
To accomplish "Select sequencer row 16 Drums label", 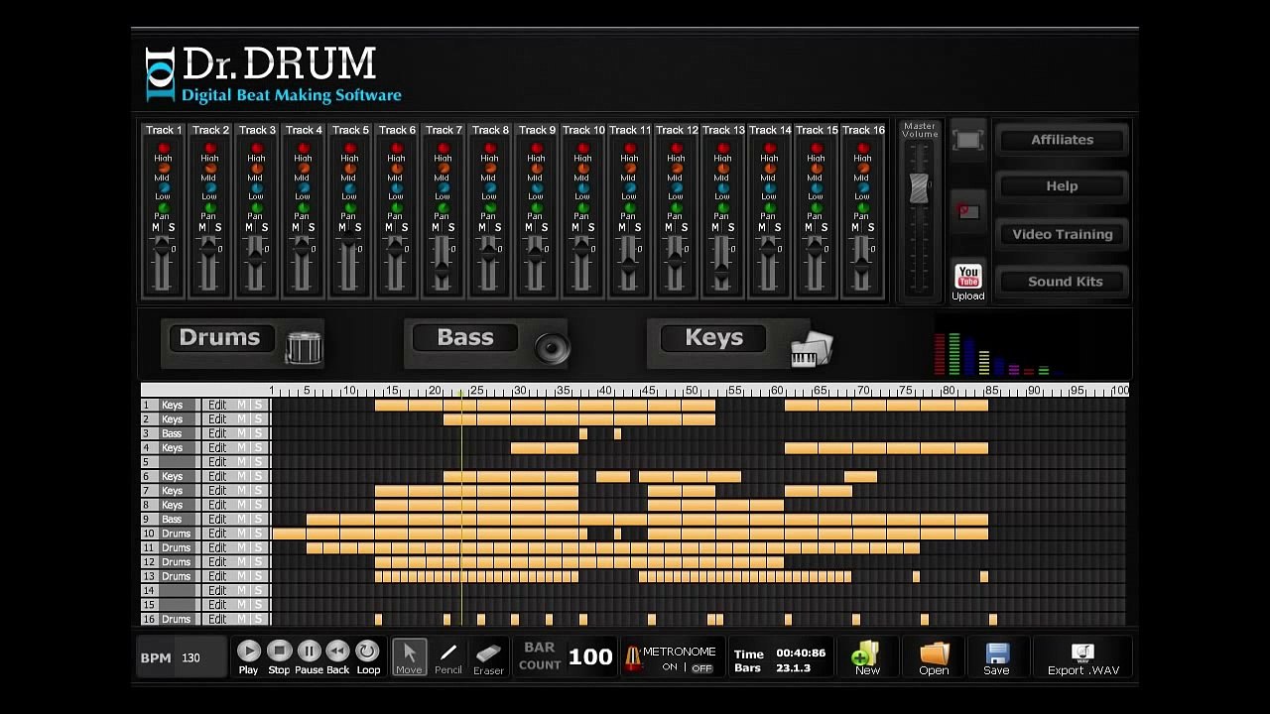I will click(176, 620).
